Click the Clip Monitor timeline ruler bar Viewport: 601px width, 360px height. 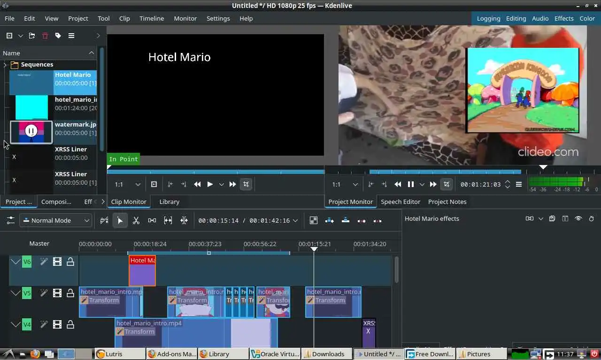pos(216,172)
